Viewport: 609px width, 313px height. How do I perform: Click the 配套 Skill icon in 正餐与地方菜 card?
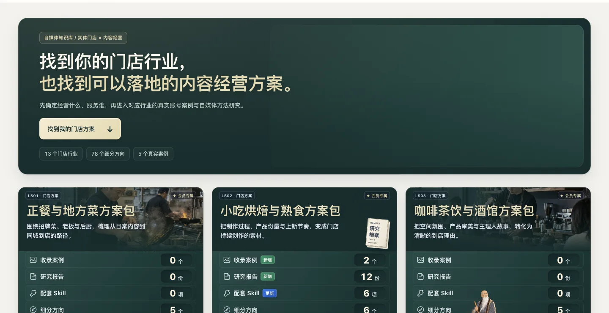click(x=33, y=293)
